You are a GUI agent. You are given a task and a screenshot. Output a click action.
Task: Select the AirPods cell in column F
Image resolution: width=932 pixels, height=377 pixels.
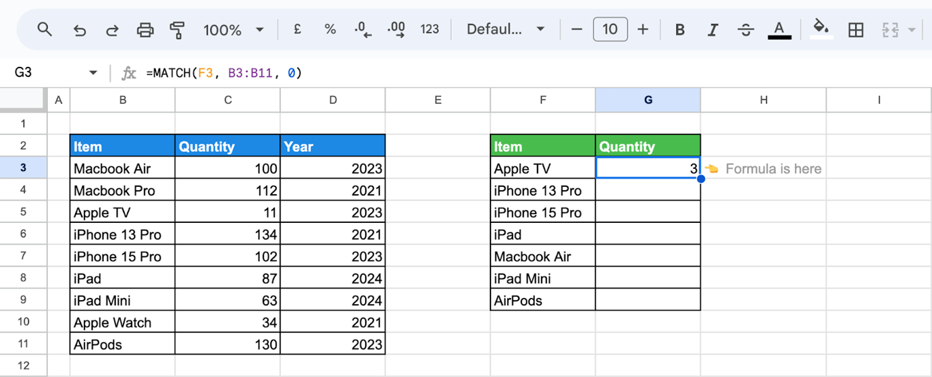[x=543, y=301]
